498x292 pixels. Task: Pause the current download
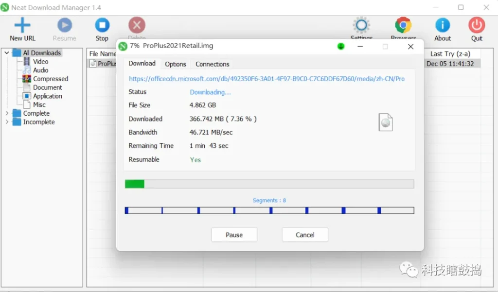tap(234, 235)
